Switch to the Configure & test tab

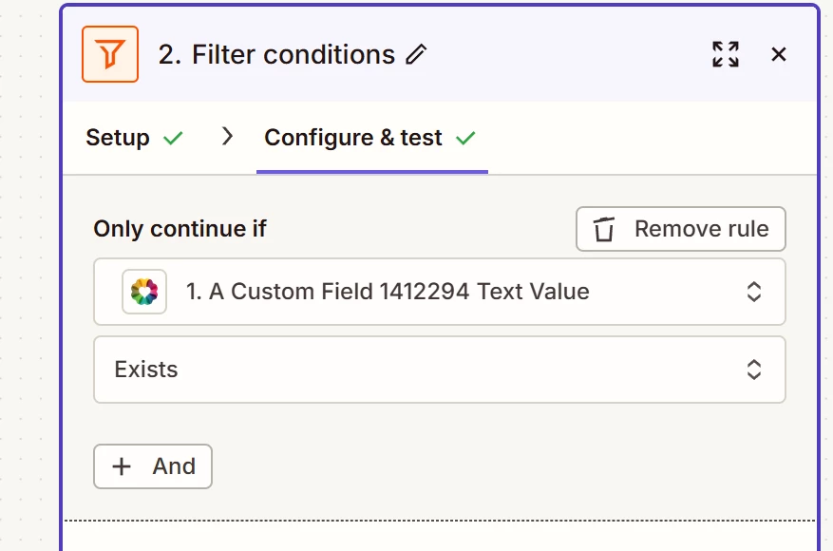353,138
